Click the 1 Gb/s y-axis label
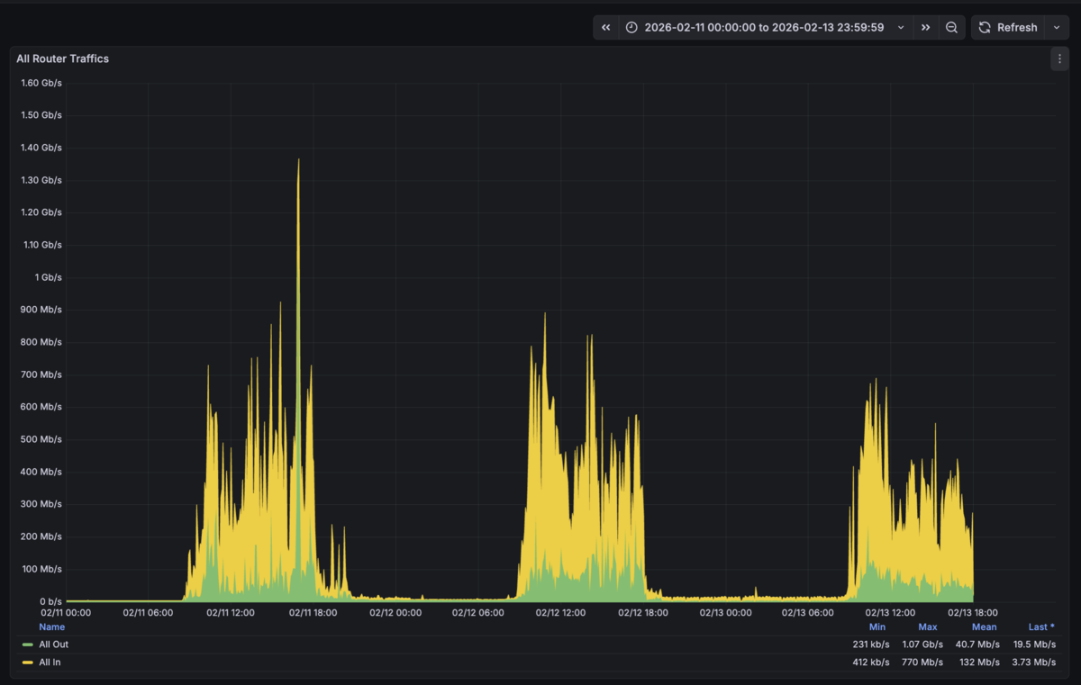Screen dimensions: 1081x685 [x=48, y=277]
